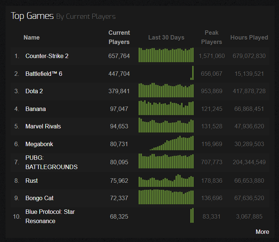Click peak players value 136,696

coord(212,198)
